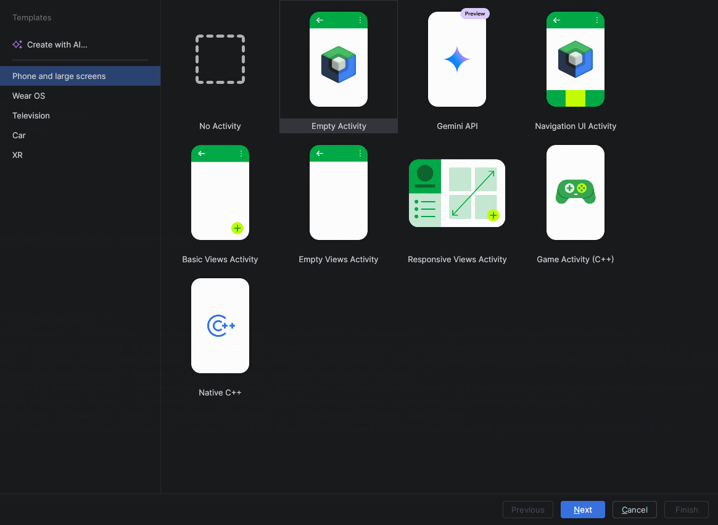This screenshot has height=525, width=718.
Task: Open the Television templates category
Action: [80, 115]
